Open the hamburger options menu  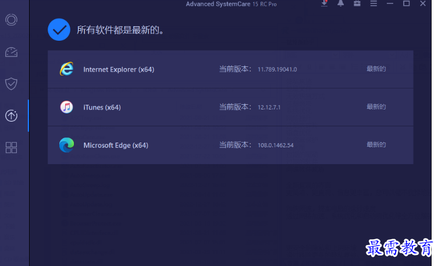tap(373, 3)
